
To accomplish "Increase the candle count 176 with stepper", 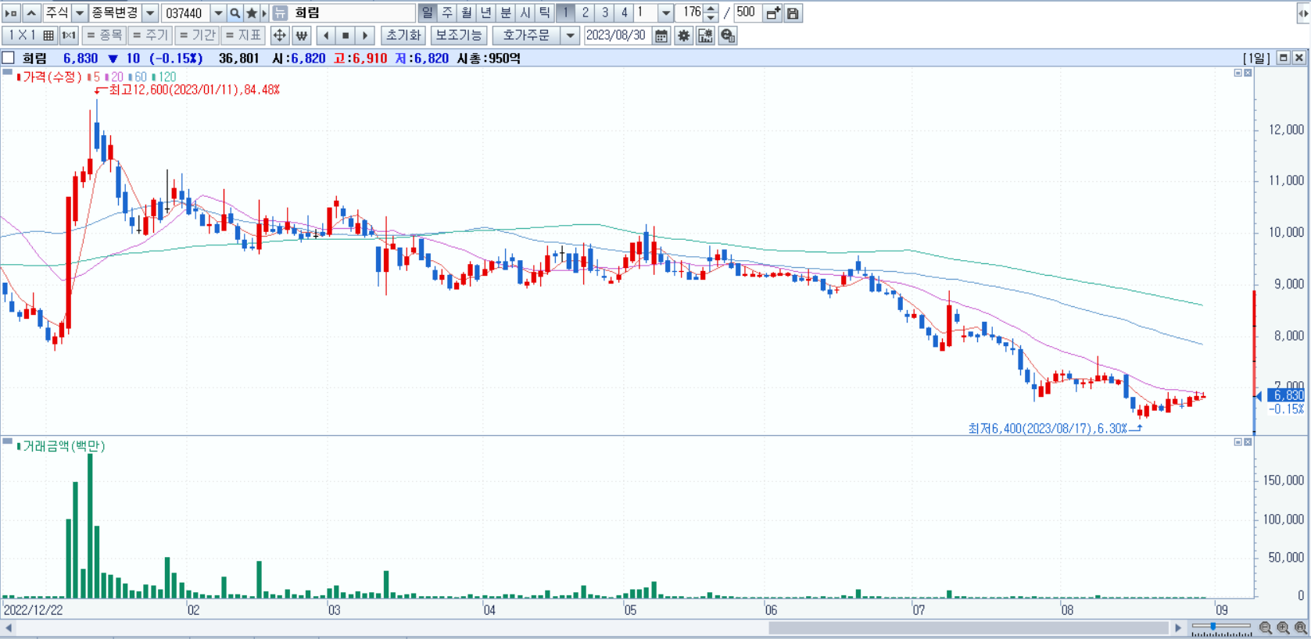I will pyautogui.click(x=711, y=9).
